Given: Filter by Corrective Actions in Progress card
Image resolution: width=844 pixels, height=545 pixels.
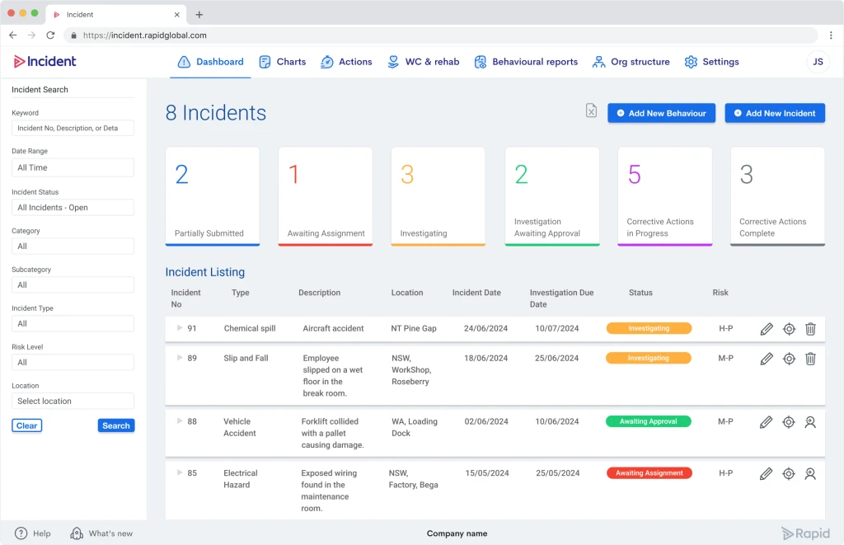Looking at the screenshot, I should 665,196.
